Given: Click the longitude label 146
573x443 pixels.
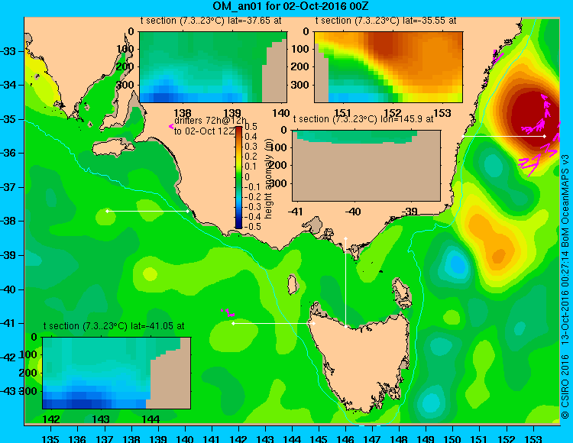Looking at the screenshot, I should click(x=345, y=438).
